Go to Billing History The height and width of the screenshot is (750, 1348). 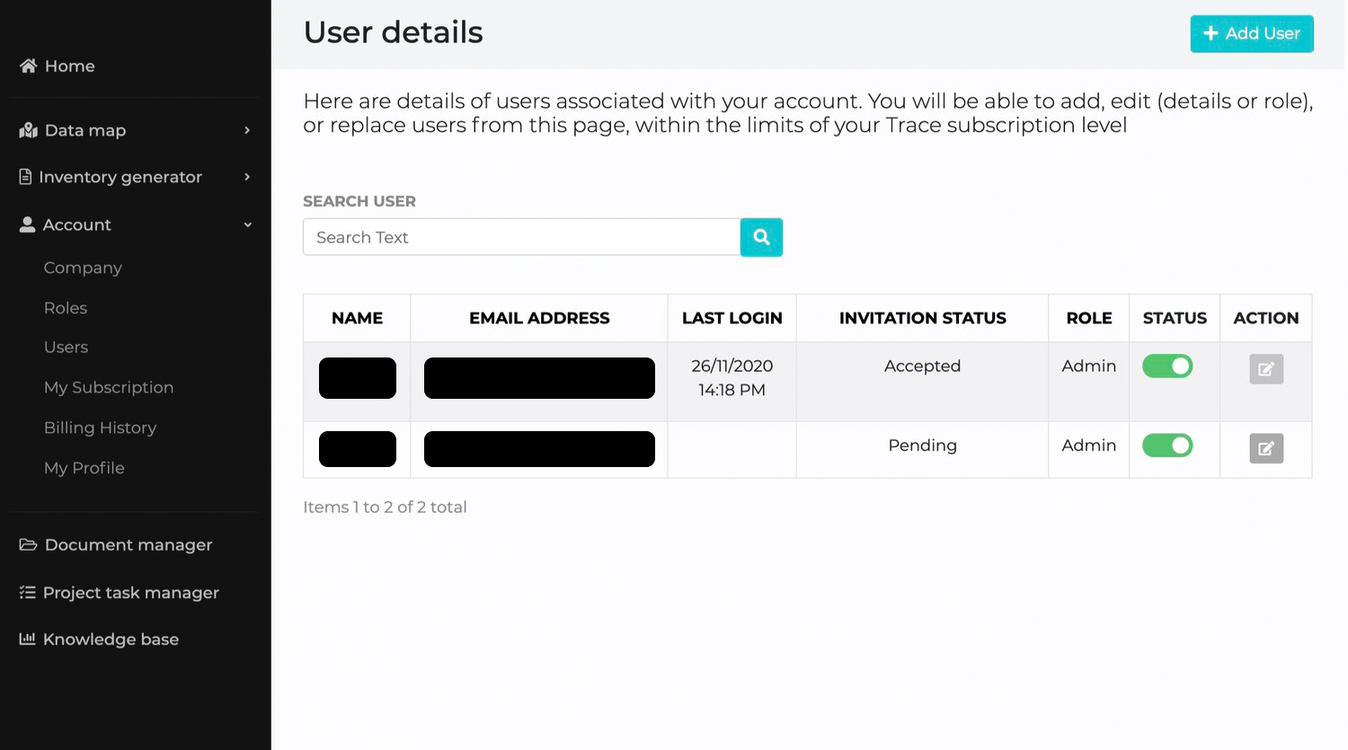click(x=100, y=428)
